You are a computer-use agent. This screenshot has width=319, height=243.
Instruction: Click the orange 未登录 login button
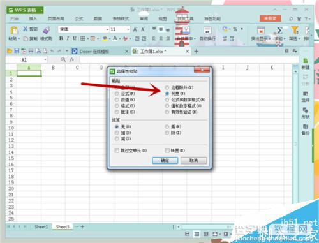270,18
